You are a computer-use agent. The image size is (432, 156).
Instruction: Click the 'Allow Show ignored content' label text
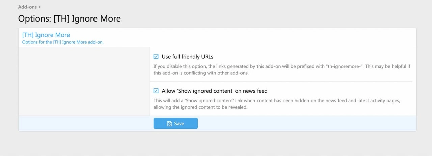[214, 91]
